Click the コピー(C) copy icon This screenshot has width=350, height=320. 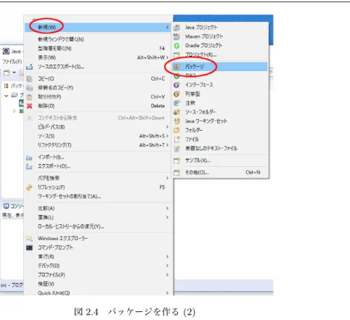29,79
